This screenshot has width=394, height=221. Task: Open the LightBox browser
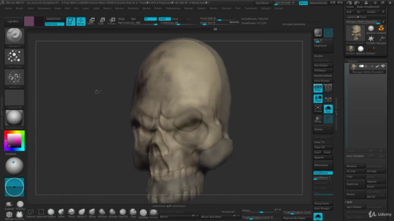point(13,21)
